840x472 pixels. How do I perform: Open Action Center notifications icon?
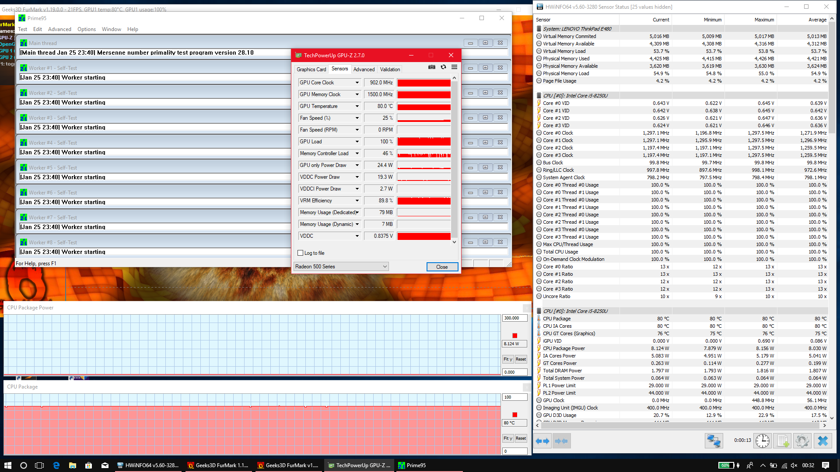pos(826,465)
